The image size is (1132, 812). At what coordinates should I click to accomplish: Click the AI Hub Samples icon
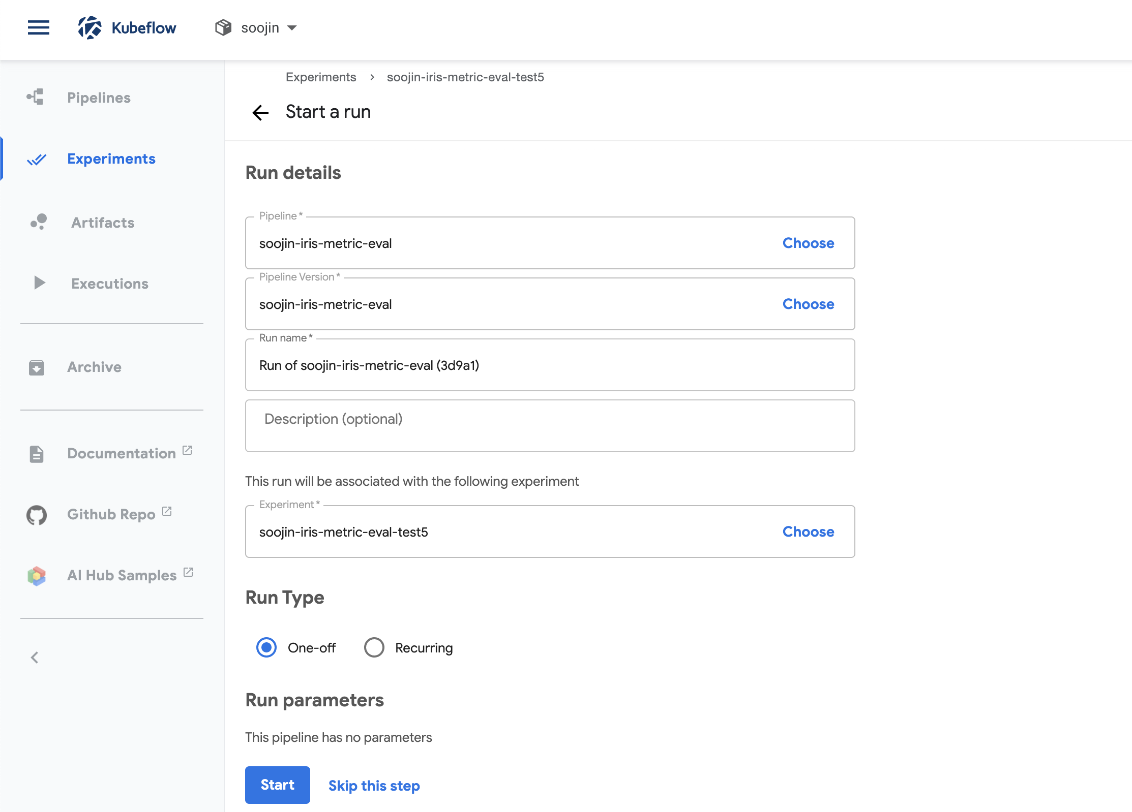coord(37,576)
